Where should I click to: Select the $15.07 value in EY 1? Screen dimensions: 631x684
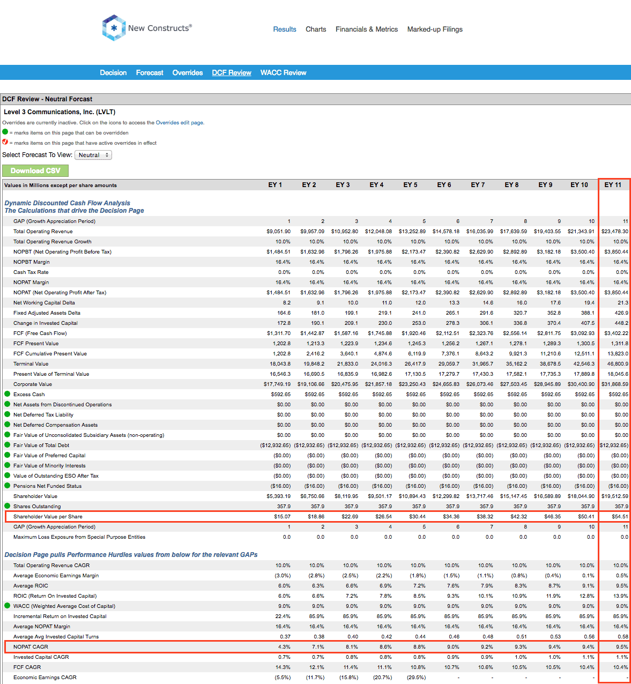[282, 517]
